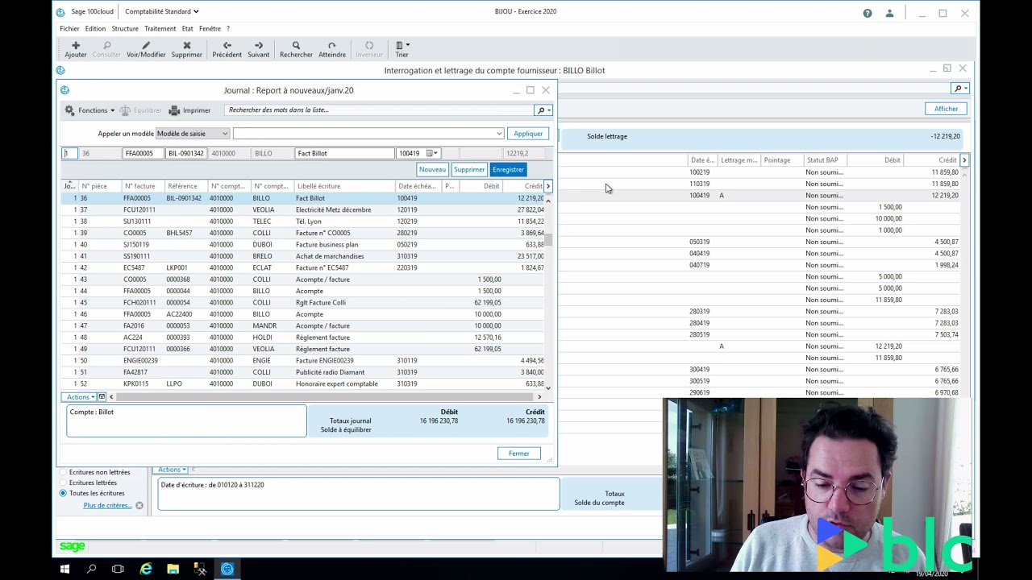Click the journal list search magnifier icon

coord(543,110)
